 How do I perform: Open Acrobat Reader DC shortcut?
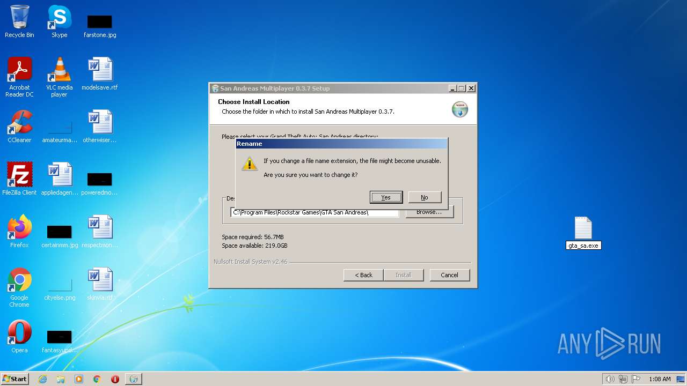coord(19,77)
